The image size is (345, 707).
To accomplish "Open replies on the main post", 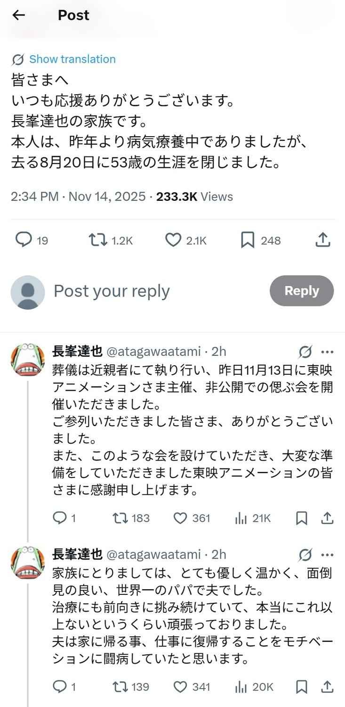I will (24, 240).
